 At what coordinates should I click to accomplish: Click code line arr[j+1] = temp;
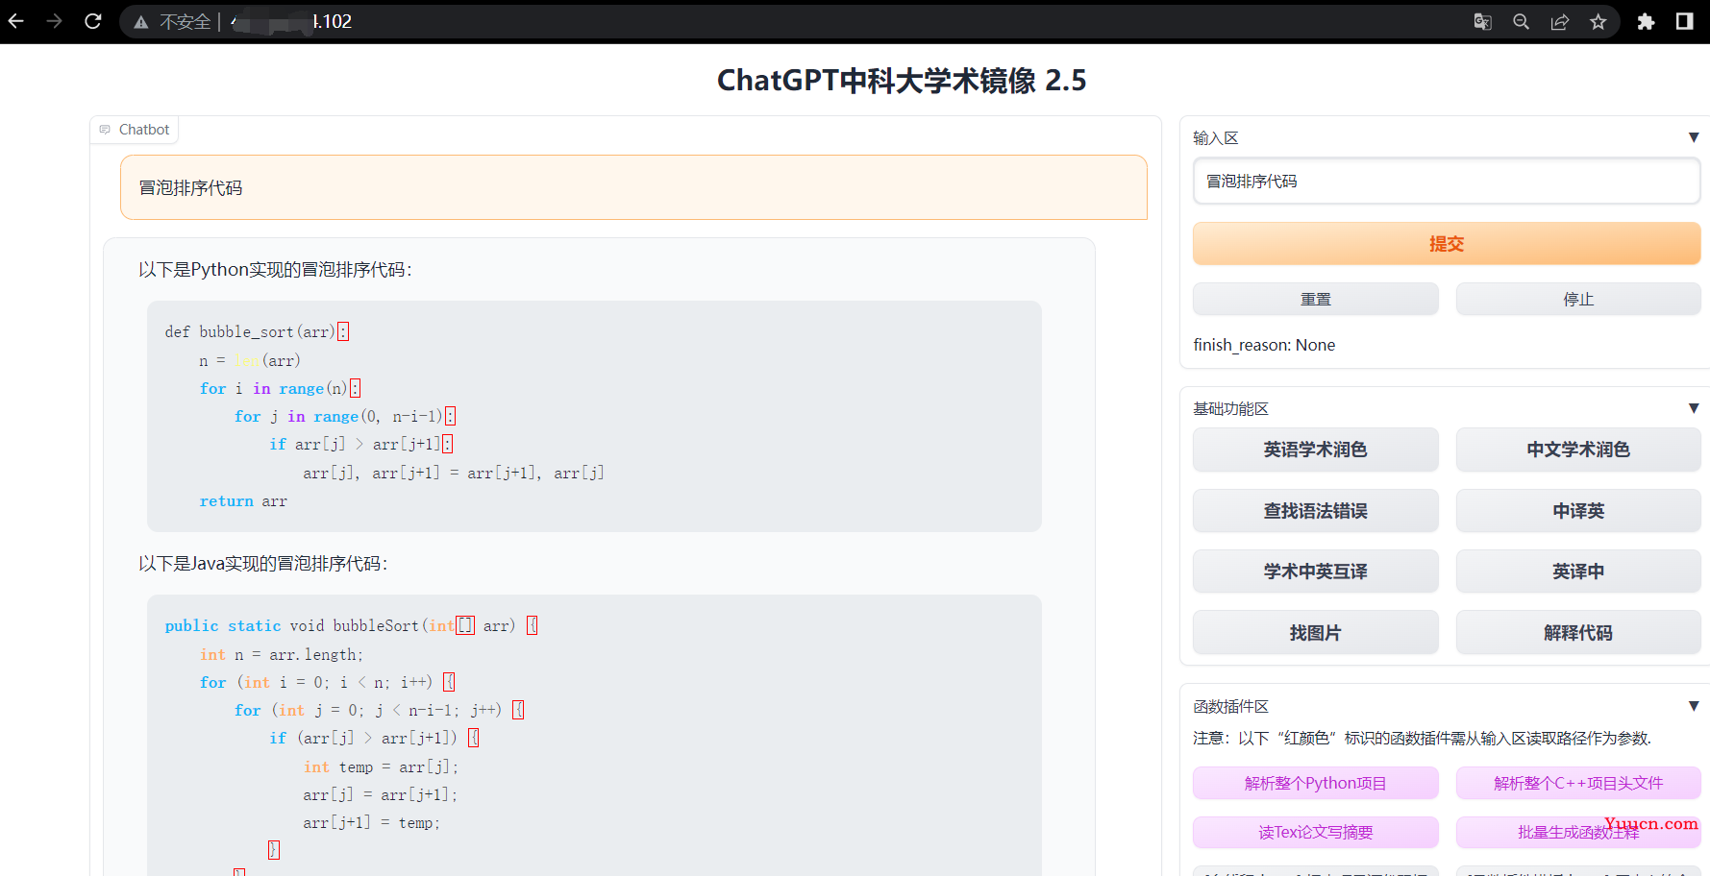(371, 823)
